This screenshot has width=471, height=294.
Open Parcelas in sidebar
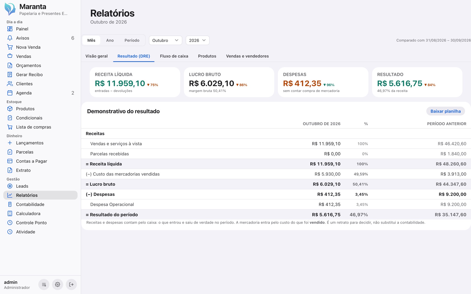[x=40, y=152]
